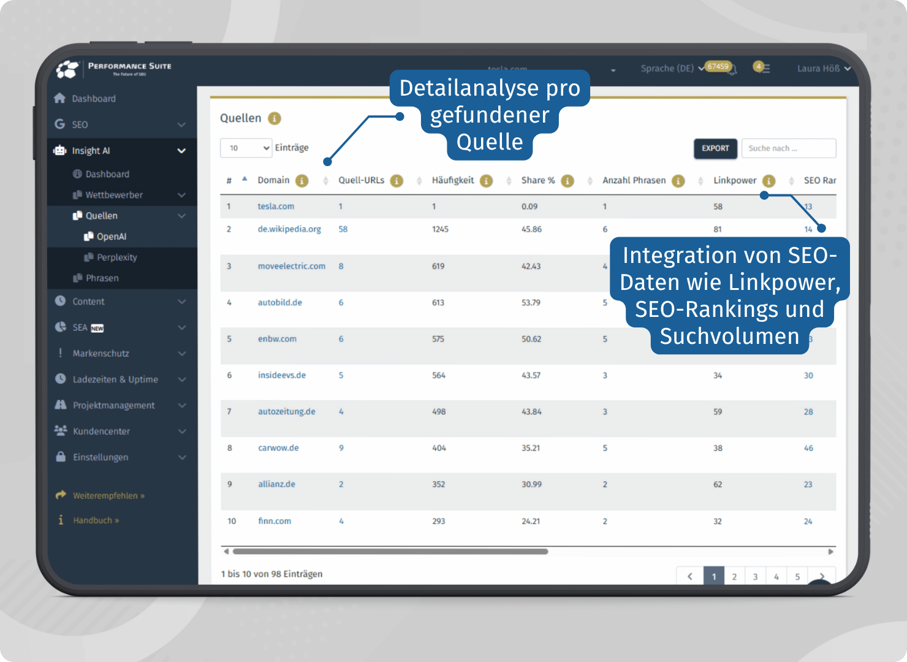Click the info icon beside Quell-URLs column
This screenshot has height=662, width=907.
coord(397,181)
